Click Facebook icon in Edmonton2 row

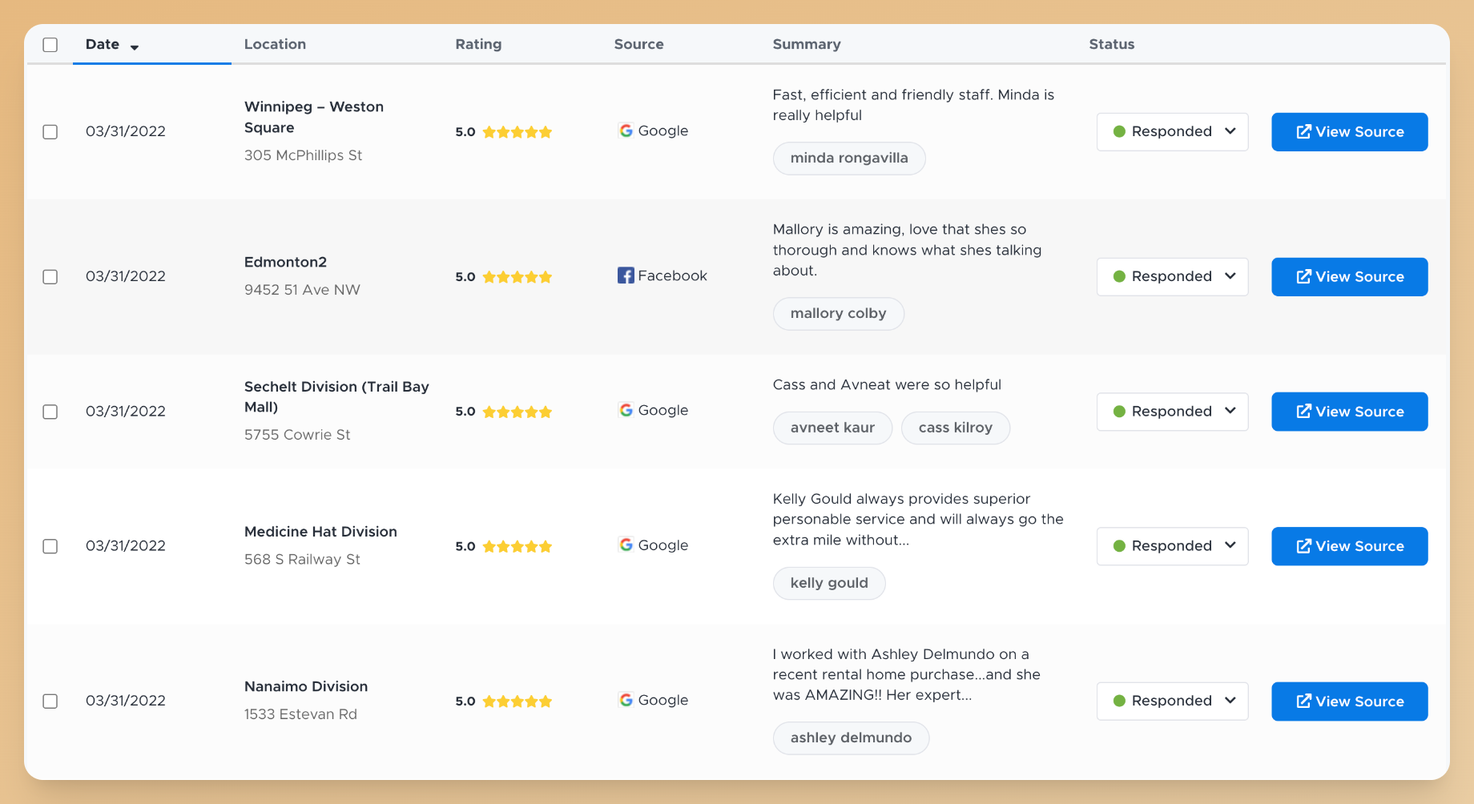click(626, 275)
